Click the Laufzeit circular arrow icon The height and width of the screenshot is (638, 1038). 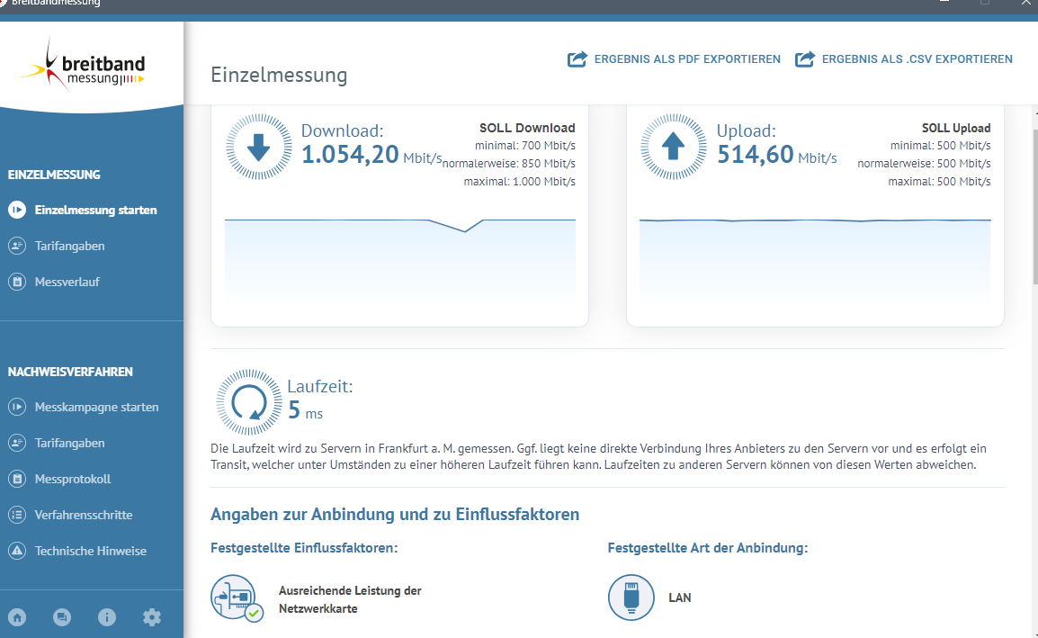click(x=249, y=402)
